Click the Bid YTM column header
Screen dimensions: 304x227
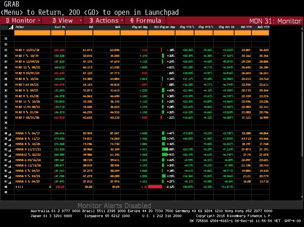click(x=246, y=27)
